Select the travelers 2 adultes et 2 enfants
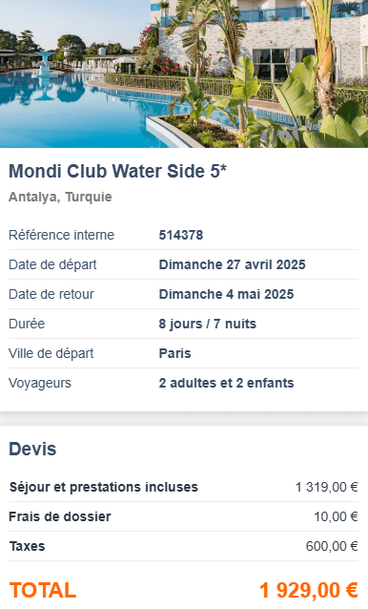The image size is (368, 609). pyautogui.click(x=226, y=383)
